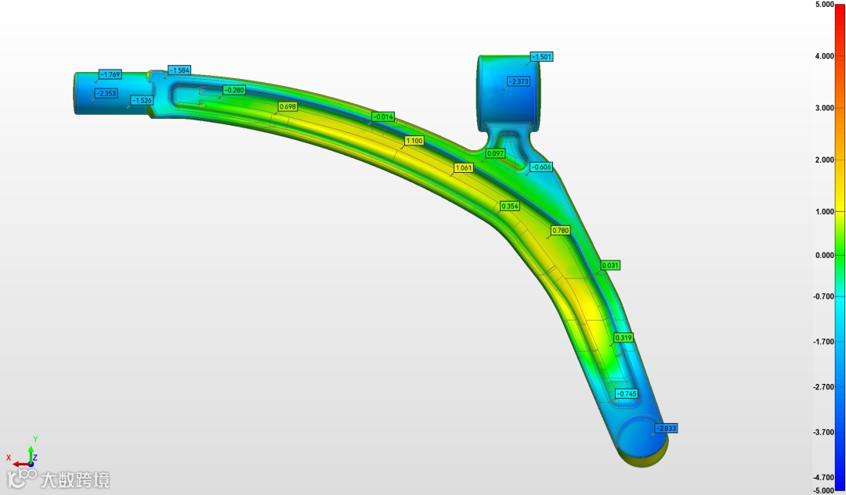Viewport: 846px width, 495px height.
Task: Pick the 0.354 deviation annotation
Action: pyautogui.click(x=510, y=206)
